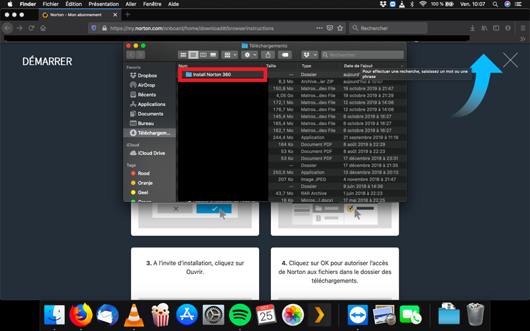The height and width of the screenshot is (331, 530).
Task: Click the Finder edit tags button
Action: coord(285,55)
